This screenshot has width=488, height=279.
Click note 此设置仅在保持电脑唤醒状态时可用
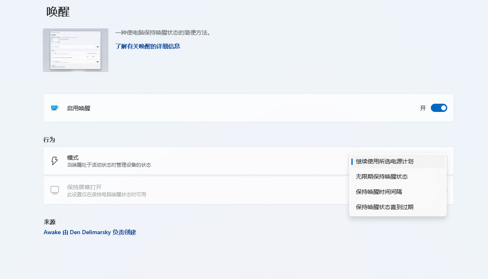pos(107,195)
